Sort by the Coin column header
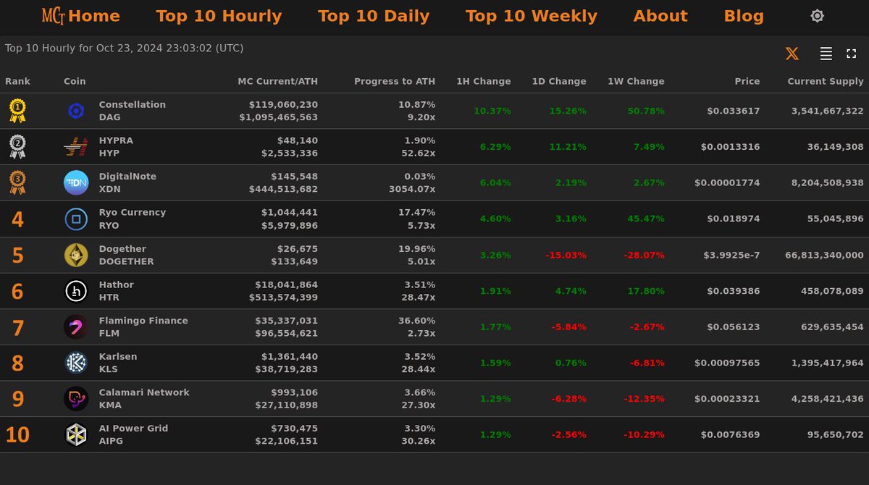 (75, 82)
